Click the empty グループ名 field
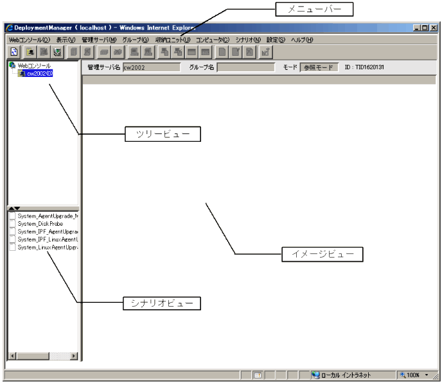442x383 pixels. coord(246,67)
